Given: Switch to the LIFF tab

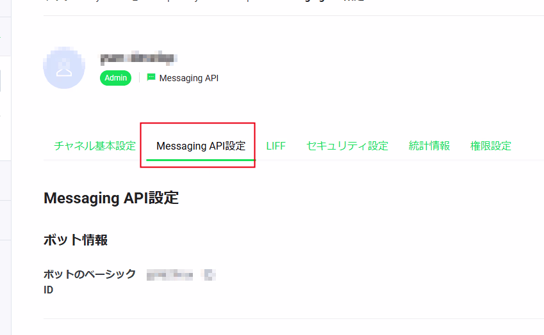Looking at the screenshot, I should tap(276, 146).
